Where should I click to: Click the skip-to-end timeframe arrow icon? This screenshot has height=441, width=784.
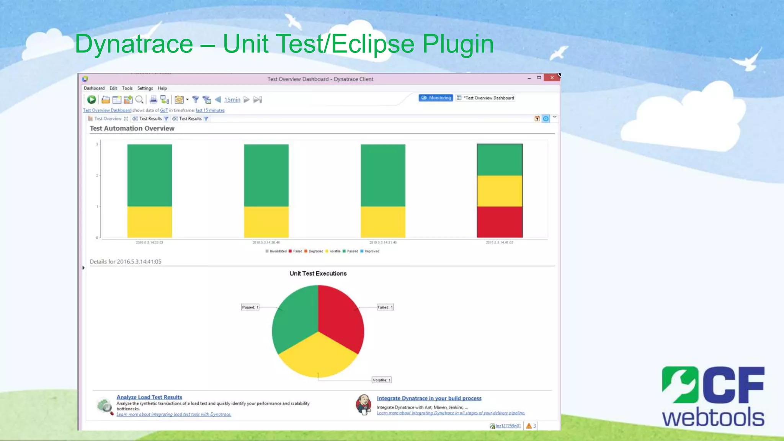click(x=258, y=100)
